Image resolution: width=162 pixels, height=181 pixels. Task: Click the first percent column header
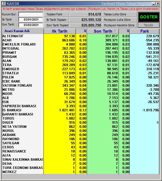click(81, 31)
